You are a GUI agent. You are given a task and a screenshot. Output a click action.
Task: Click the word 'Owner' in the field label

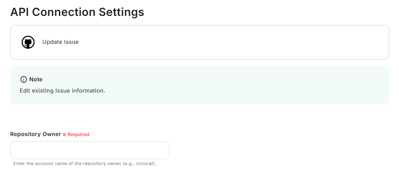(52, 134)
